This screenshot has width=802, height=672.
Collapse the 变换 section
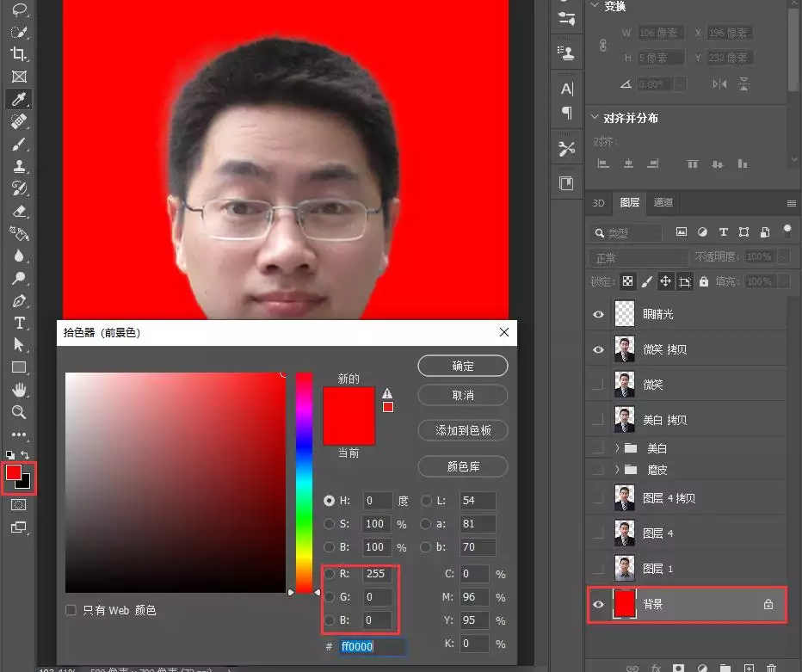pyautogui.click(x=595, y=6)
